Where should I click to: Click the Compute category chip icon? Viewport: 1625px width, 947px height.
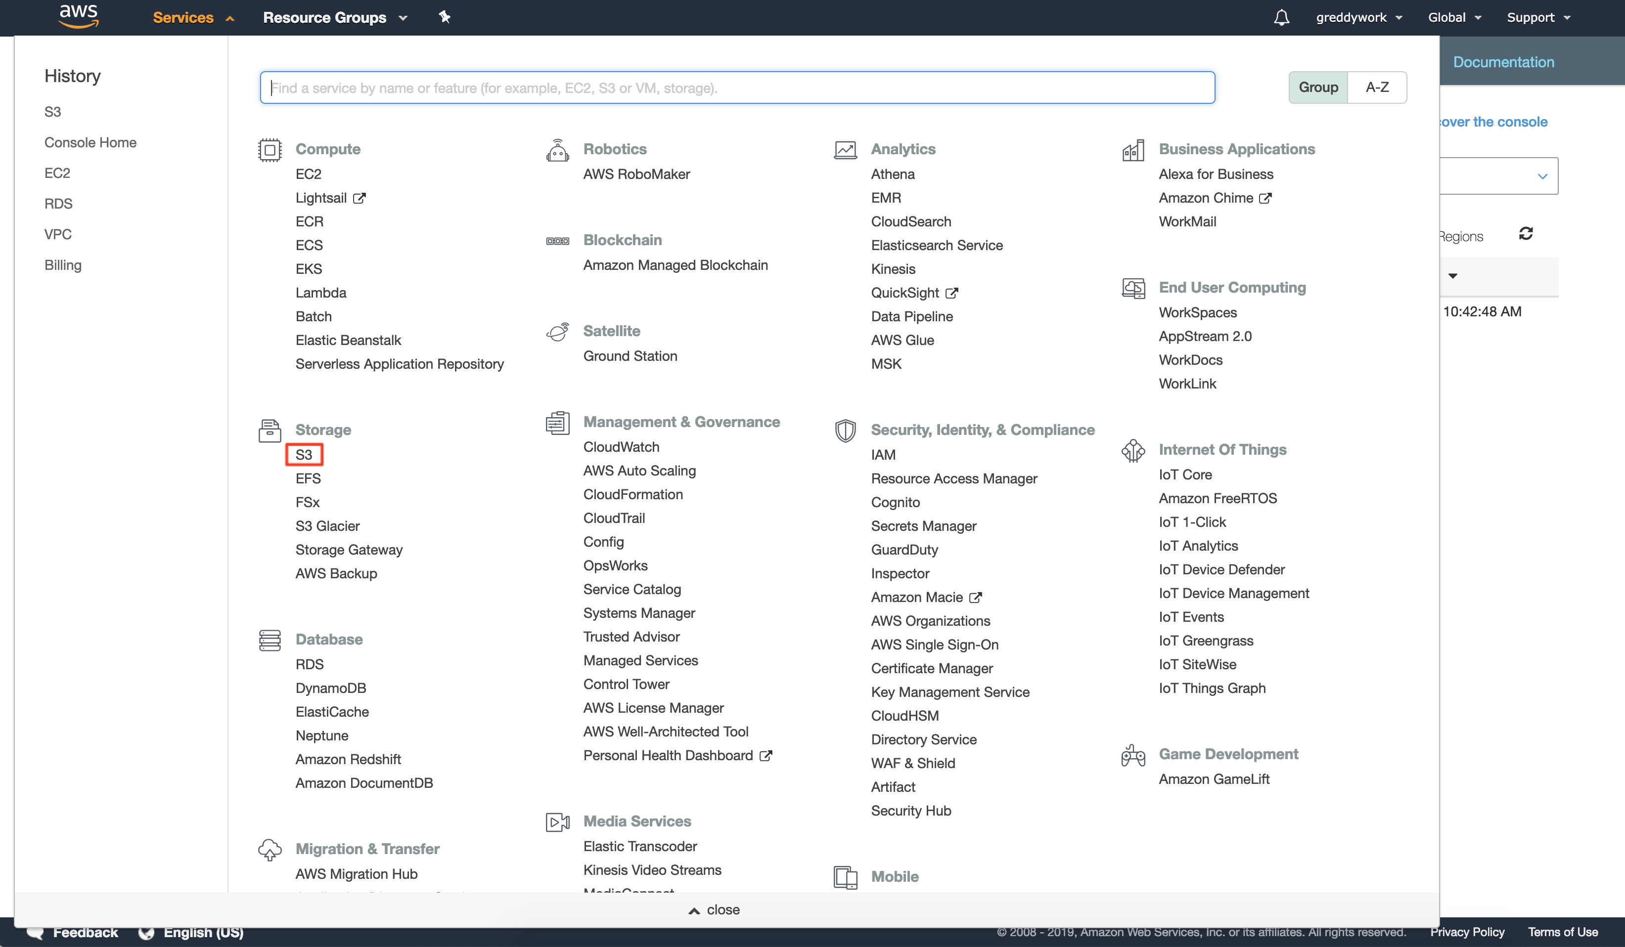tap(270, 150)
